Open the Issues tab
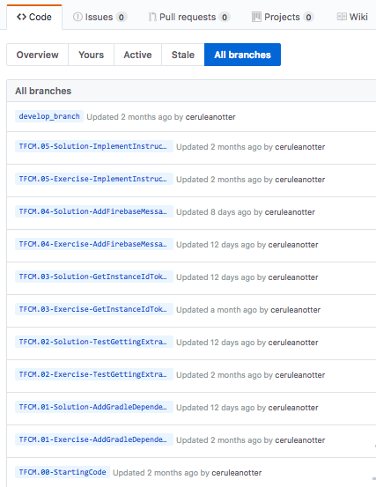This screenshot has width=376, height=487. click(x=100, y=17)
